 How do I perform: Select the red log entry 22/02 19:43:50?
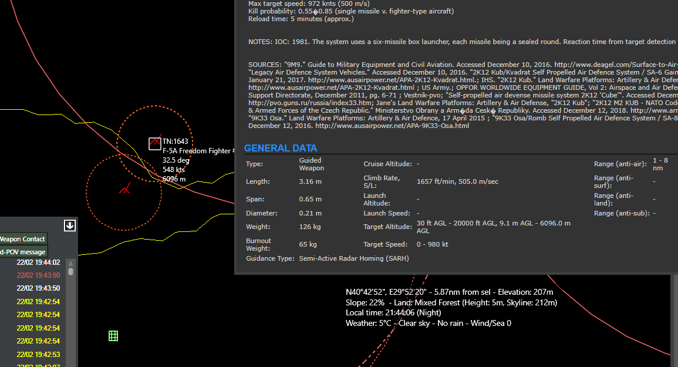pos(38,275)
